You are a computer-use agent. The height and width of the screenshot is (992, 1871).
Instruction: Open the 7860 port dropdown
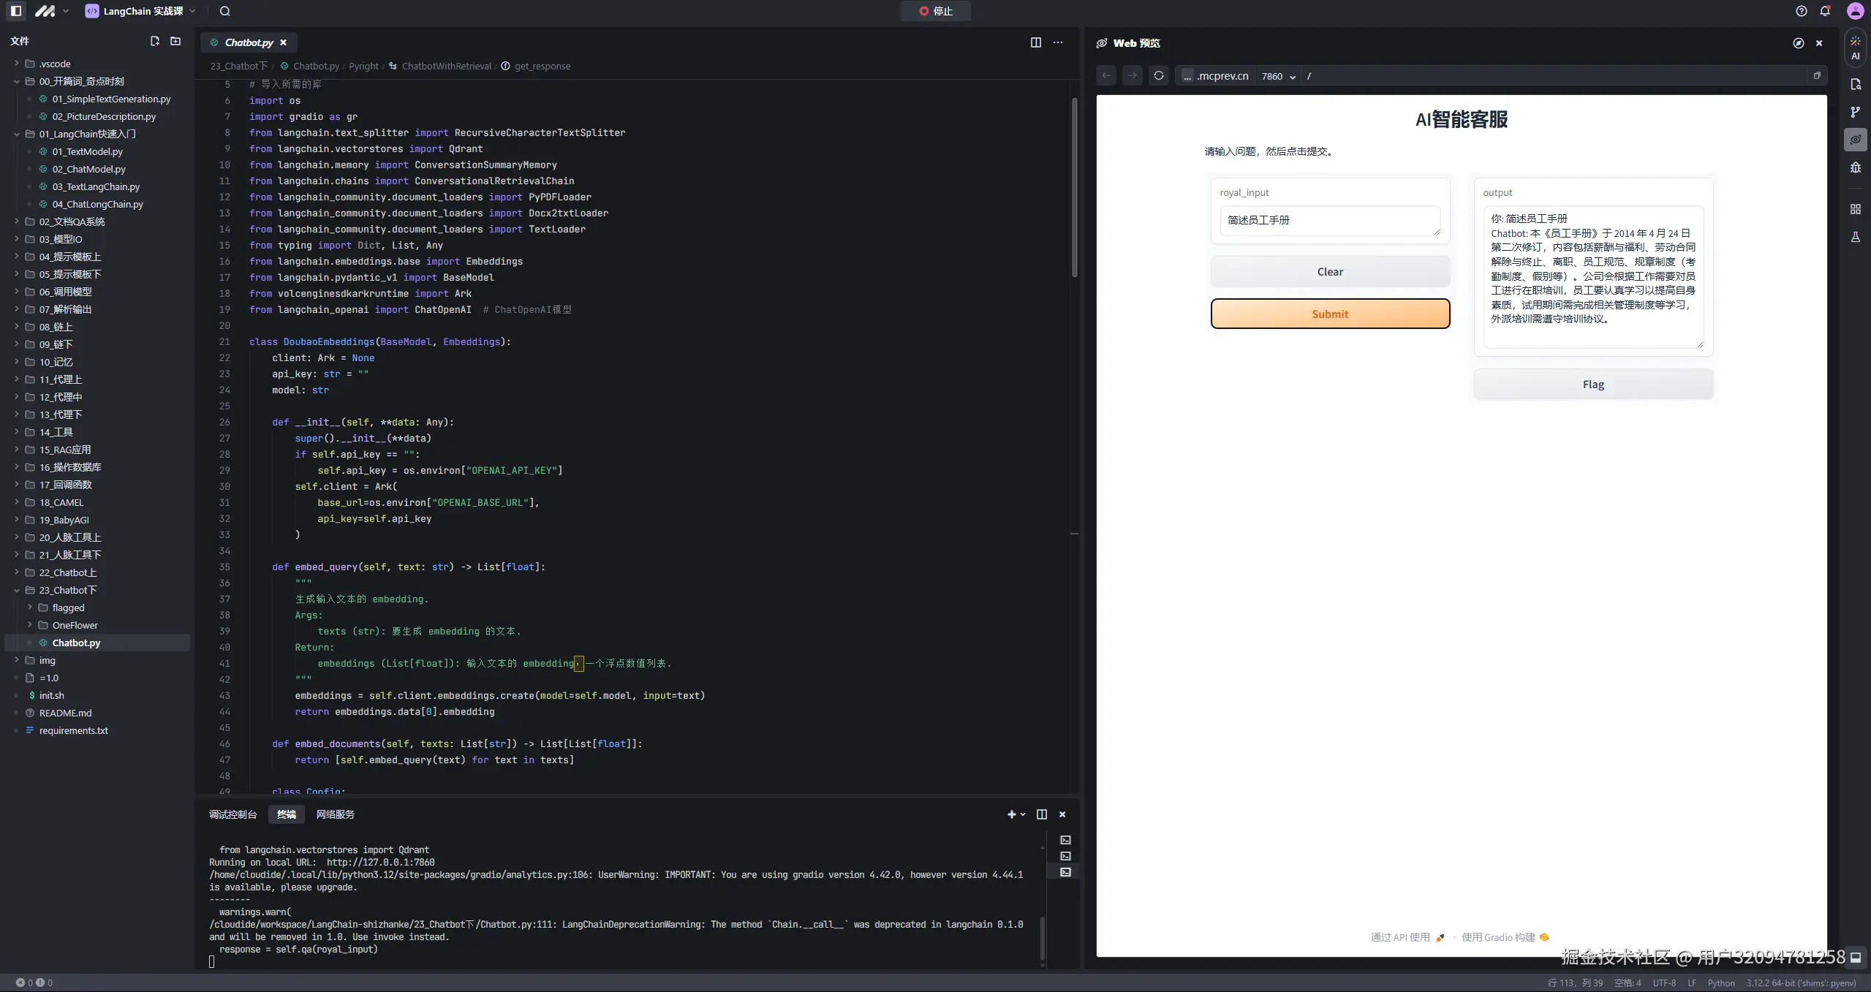tap(1278, 76)
